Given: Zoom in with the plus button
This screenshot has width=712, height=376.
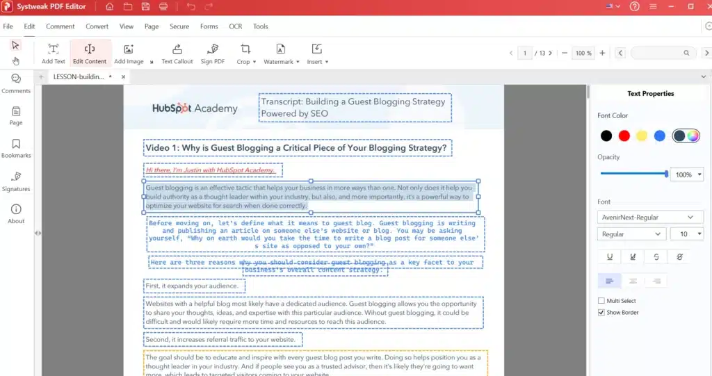Looking at the screenshot, I should tap(602, 53).
